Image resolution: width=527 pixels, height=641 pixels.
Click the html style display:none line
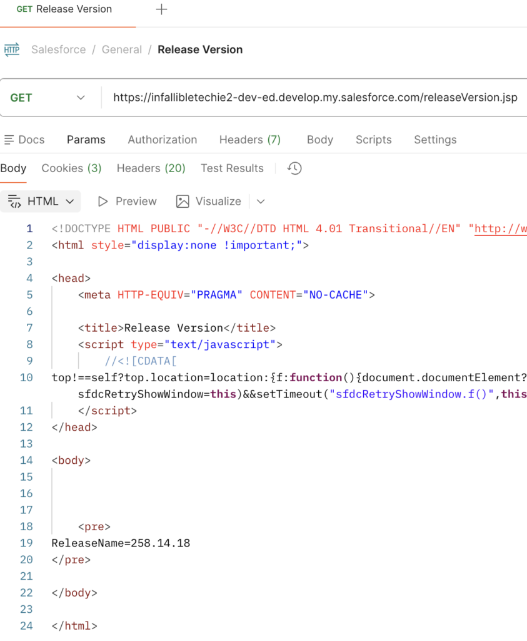tap(180, 245)
